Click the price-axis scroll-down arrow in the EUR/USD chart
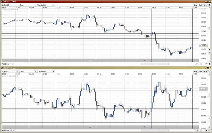This screenshot has width=212, height=133. [209, 49]
